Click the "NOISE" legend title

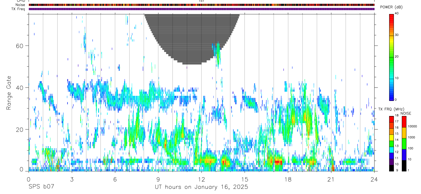point(406,113)
